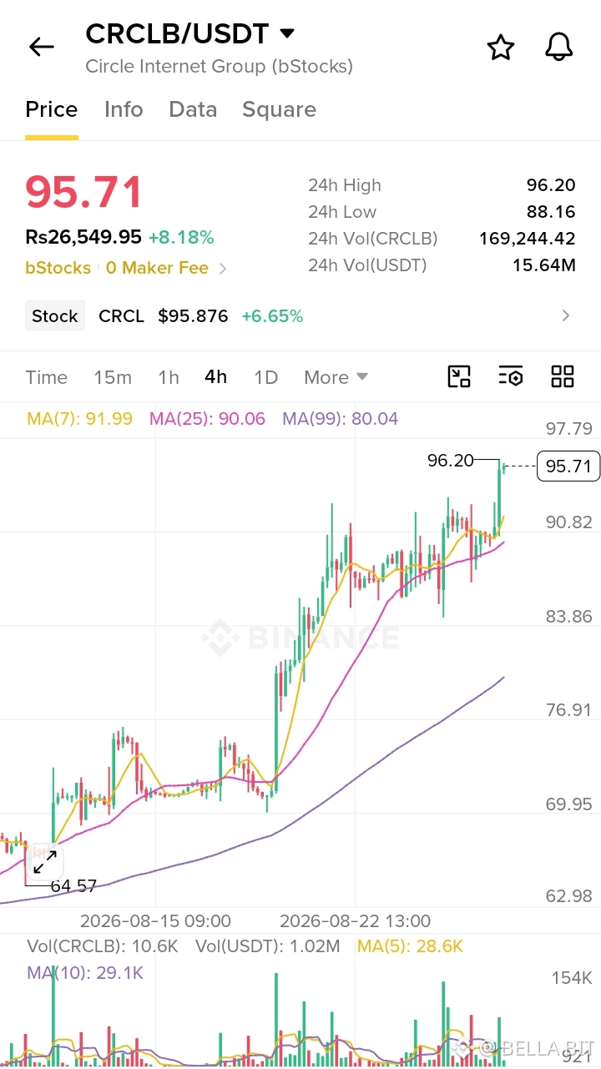Switch to the Data tab
Image resolution: width=601 pixels, height=1069 pixels.
193,109
